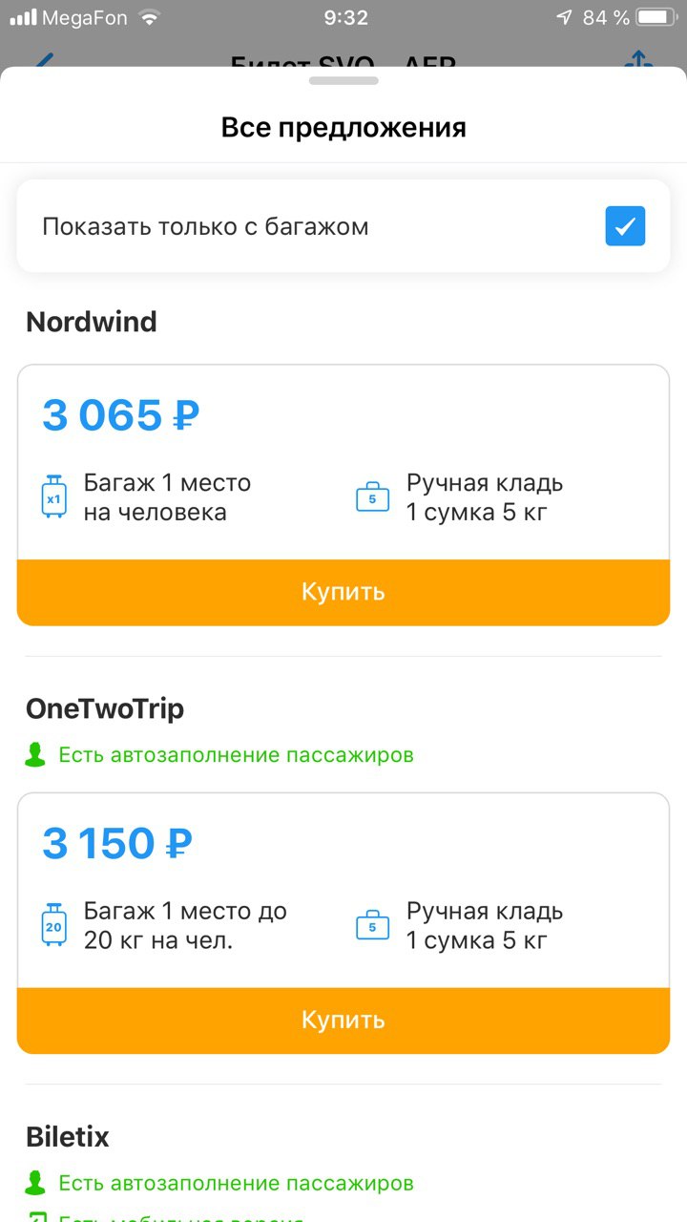Tap the green passenger icon under OneTwoTrip
The height and width of the screenshot is (1222, 687).
click(x=35, y=755)
